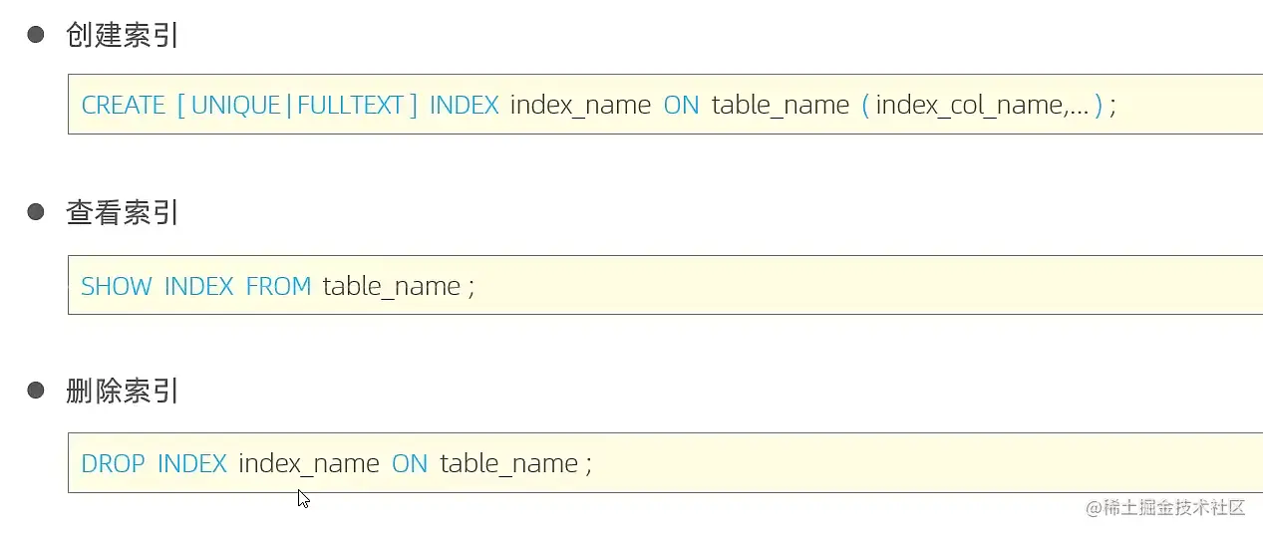Viewport: 1263px width, 535px height.
Task: Click index_name in the DROP statement
Action: 308,464
